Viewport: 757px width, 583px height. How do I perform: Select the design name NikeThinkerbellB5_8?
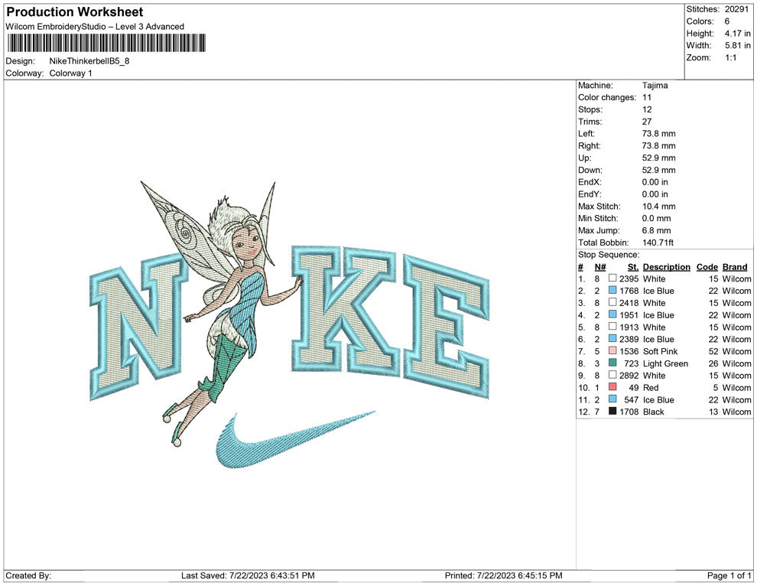coord(89,61)
